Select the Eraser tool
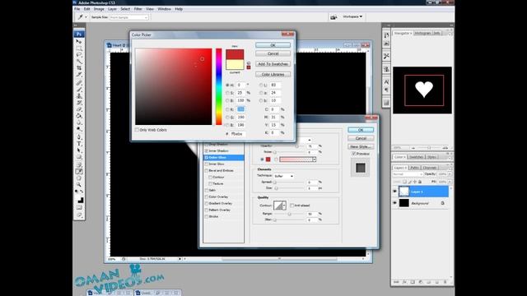This screenshot has width=527, height=296. tap(79, 109)
